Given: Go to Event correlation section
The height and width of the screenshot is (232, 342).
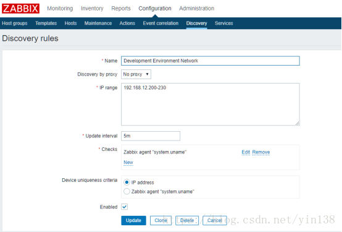Looking at the screenshot, I should point(161,23).
